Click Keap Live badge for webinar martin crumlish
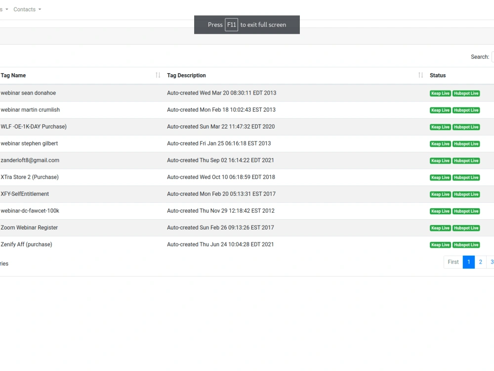This screenshot has width=494, height=371. coord(440,110)
